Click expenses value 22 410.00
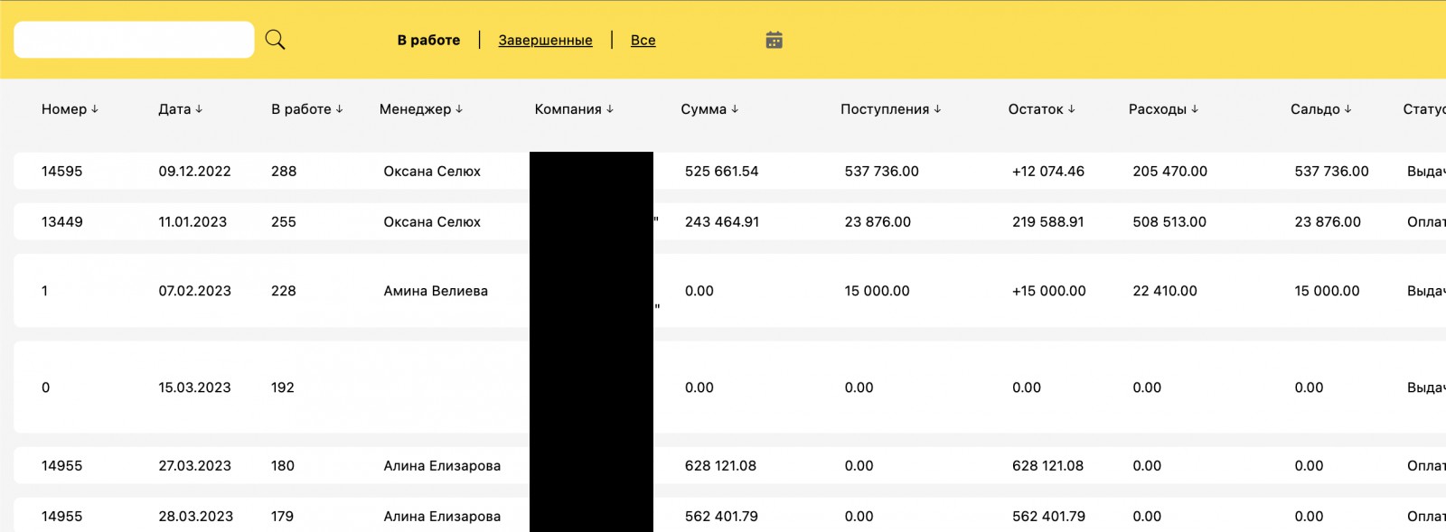Viewport: 1446px width, 532px height. pyautogui.click(x=1165, y=291)
